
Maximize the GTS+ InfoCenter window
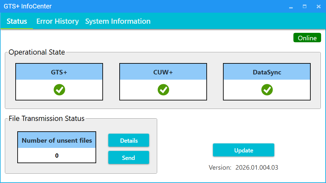(304, 7)
